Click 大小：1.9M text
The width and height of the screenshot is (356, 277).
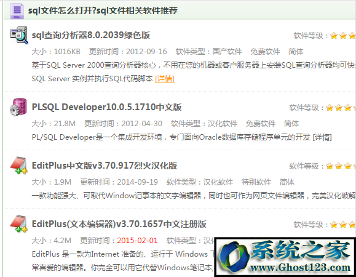point(51,182)
